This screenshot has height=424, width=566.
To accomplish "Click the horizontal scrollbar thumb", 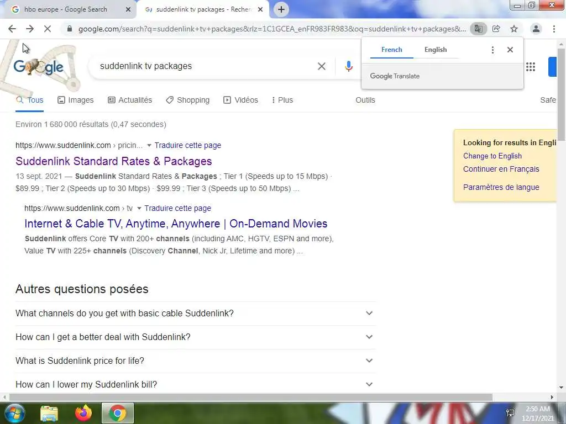I will (x=250, y=397).
